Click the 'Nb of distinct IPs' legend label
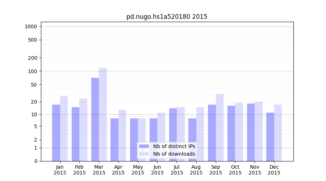 tap(174, 146)
